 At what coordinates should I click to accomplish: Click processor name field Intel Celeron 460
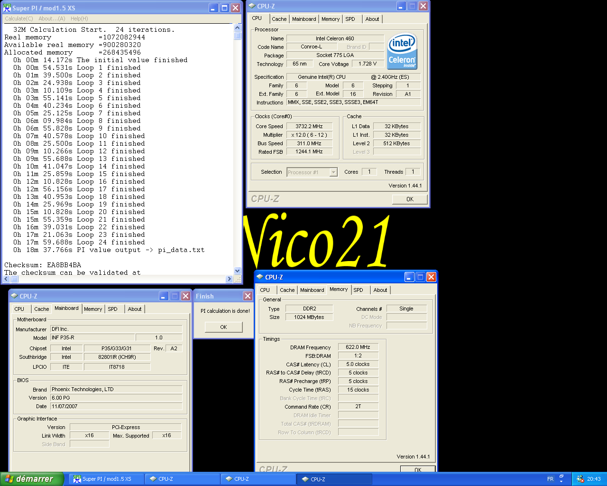(335, 38)
